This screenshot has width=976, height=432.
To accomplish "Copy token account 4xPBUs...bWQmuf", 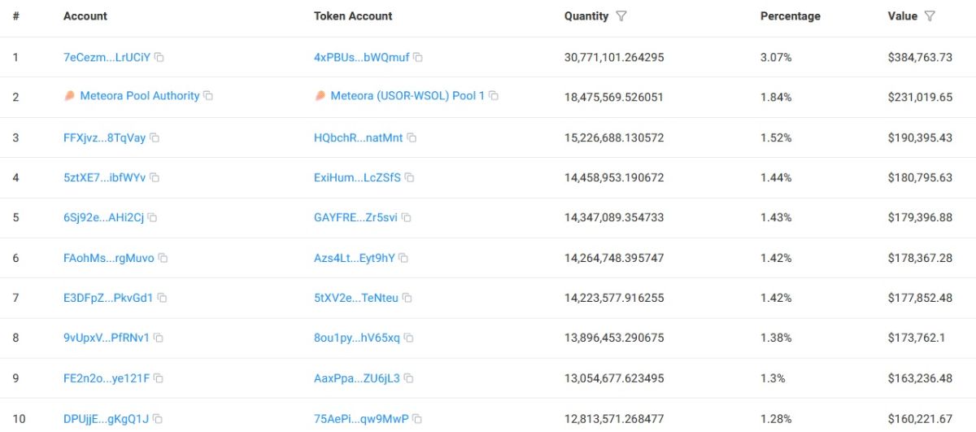I will (x=417, y=58).
